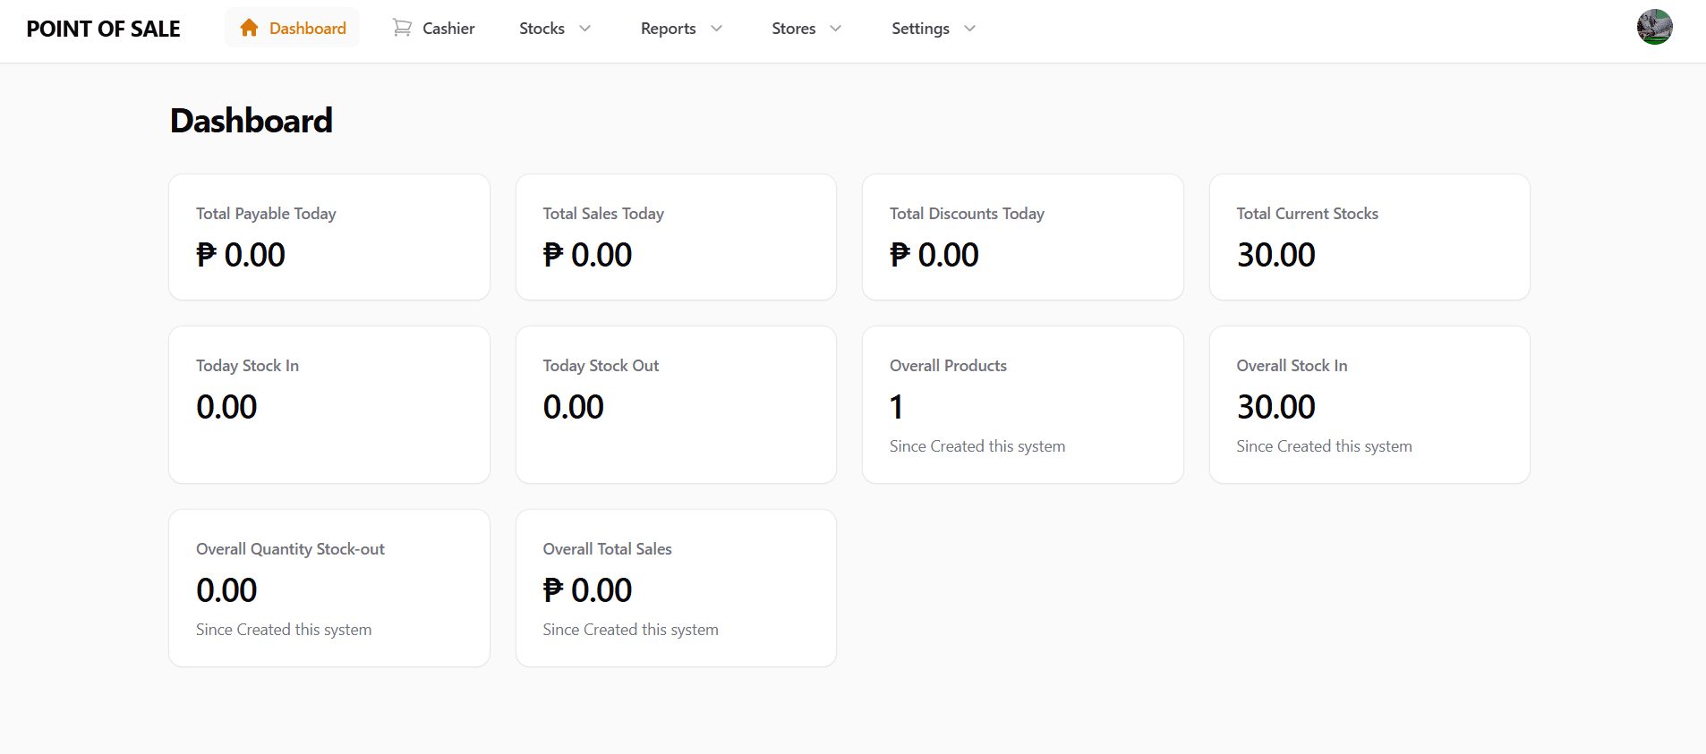Click the Total Current Stocks label

tap(1308, 214)
